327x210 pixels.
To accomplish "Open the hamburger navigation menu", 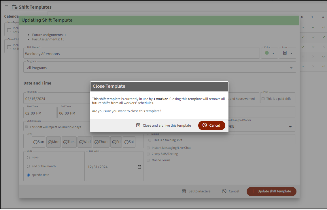I will [7, 7].
